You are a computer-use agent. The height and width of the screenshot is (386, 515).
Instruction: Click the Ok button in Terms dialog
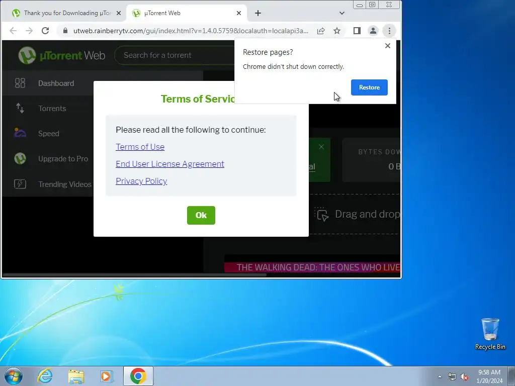tap(201, 215)
